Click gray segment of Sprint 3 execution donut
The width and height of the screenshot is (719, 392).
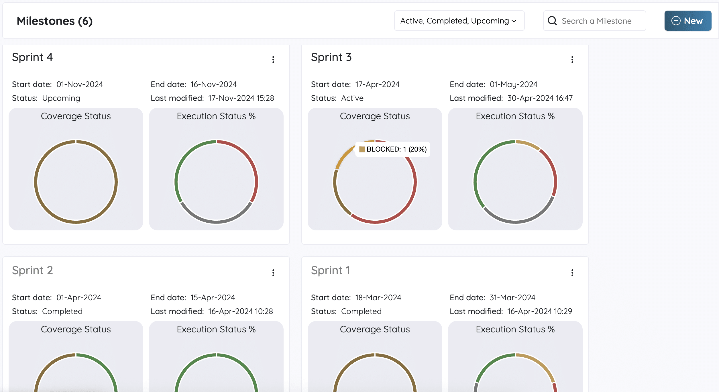click(x=516, y=222)
